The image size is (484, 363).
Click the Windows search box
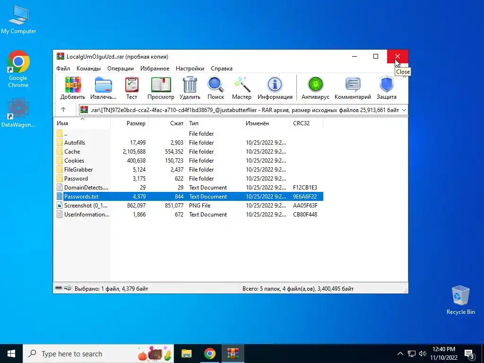pos(98,354)
